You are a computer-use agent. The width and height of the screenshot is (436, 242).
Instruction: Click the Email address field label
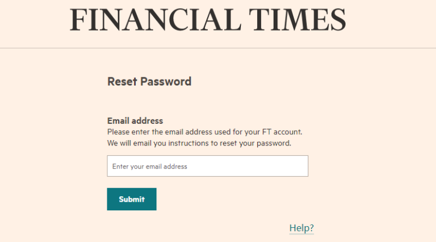pyautogui.click(x=135, y=120)
